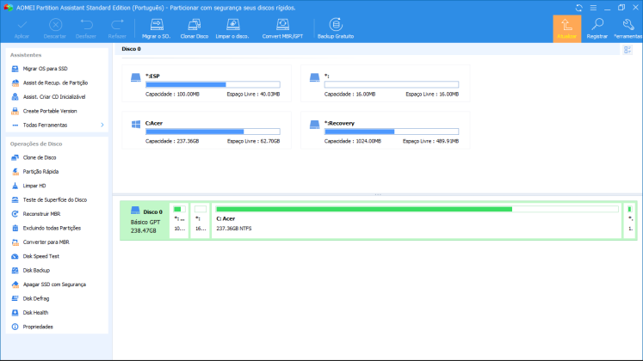Click Espaço Livre : 62.70GB text
This screenshot has width=643, height=361.
click(253, 141)
